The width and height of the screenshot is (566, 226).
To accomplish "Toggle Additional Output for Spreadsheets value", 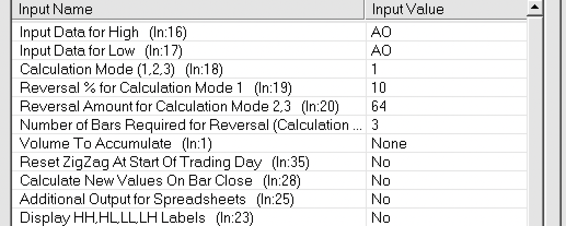I will (x=380, y=199).
